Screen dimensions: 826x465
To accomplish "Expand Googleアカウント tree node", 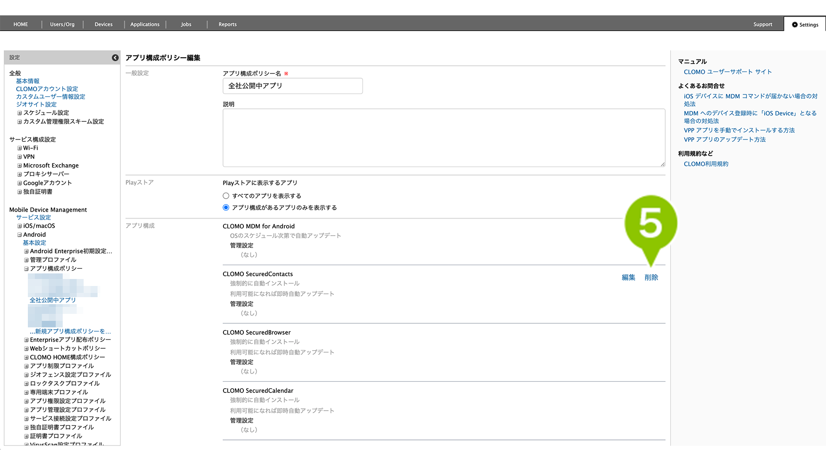I will [x=20, y=183].
